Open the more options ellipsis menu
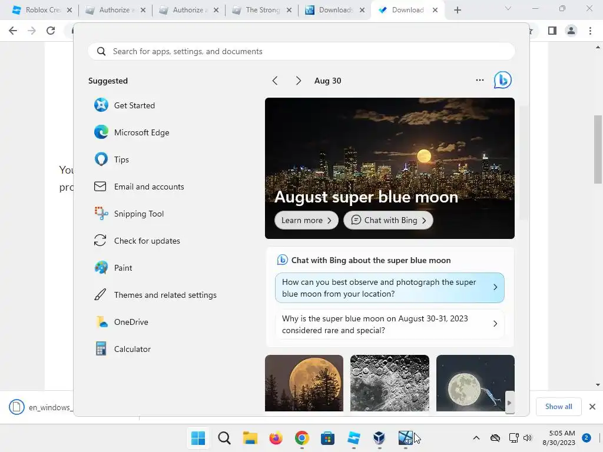 point(479,80)
